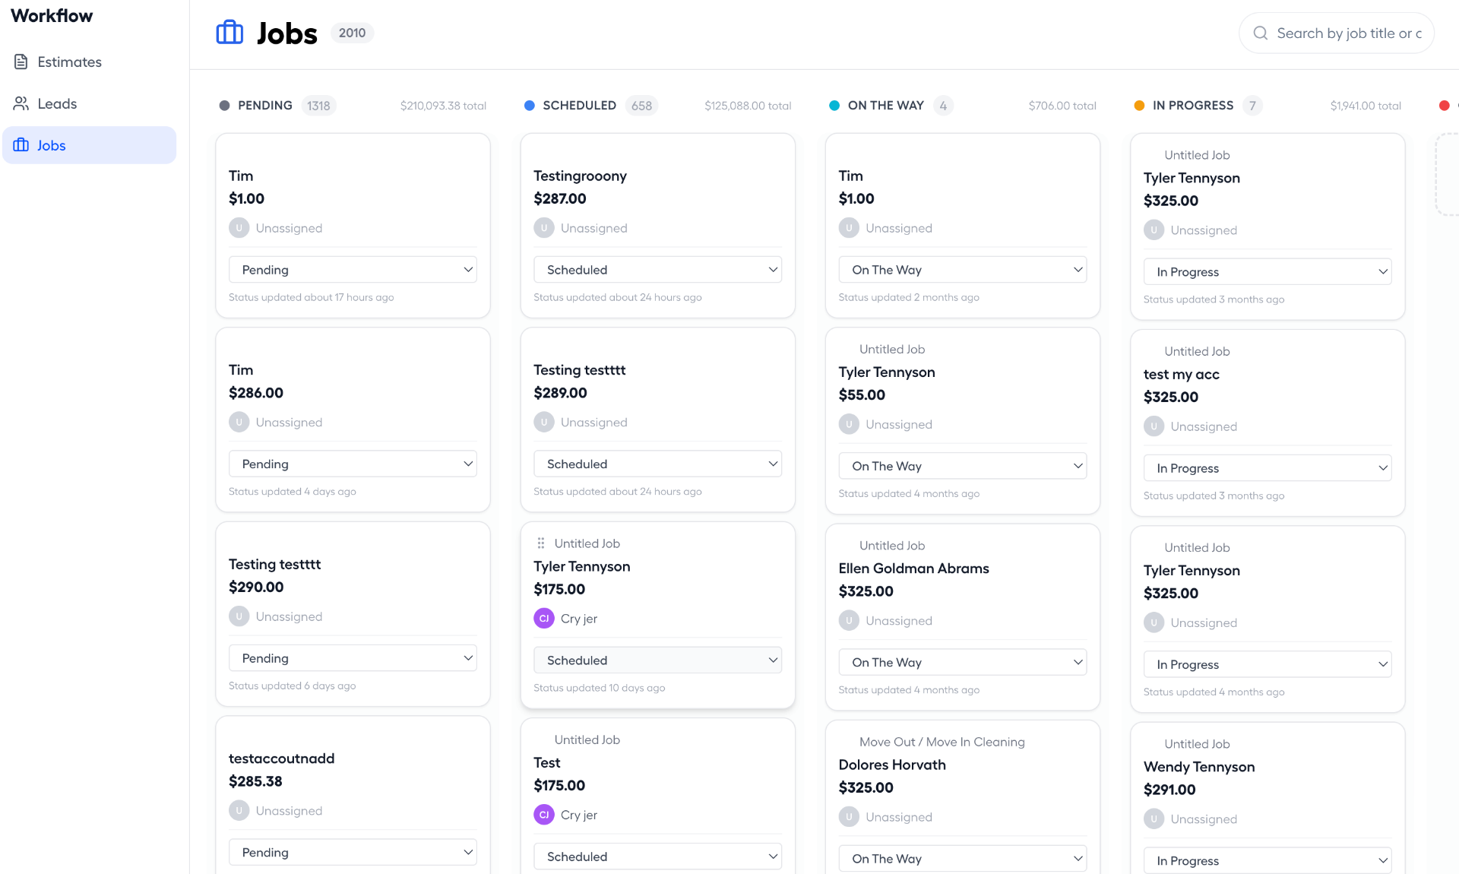Click Cry jer avatar on Tyler Tennyson $175.00 card
The height and width of the screenshot is (874, 1459).
click(x=544, y=618)
